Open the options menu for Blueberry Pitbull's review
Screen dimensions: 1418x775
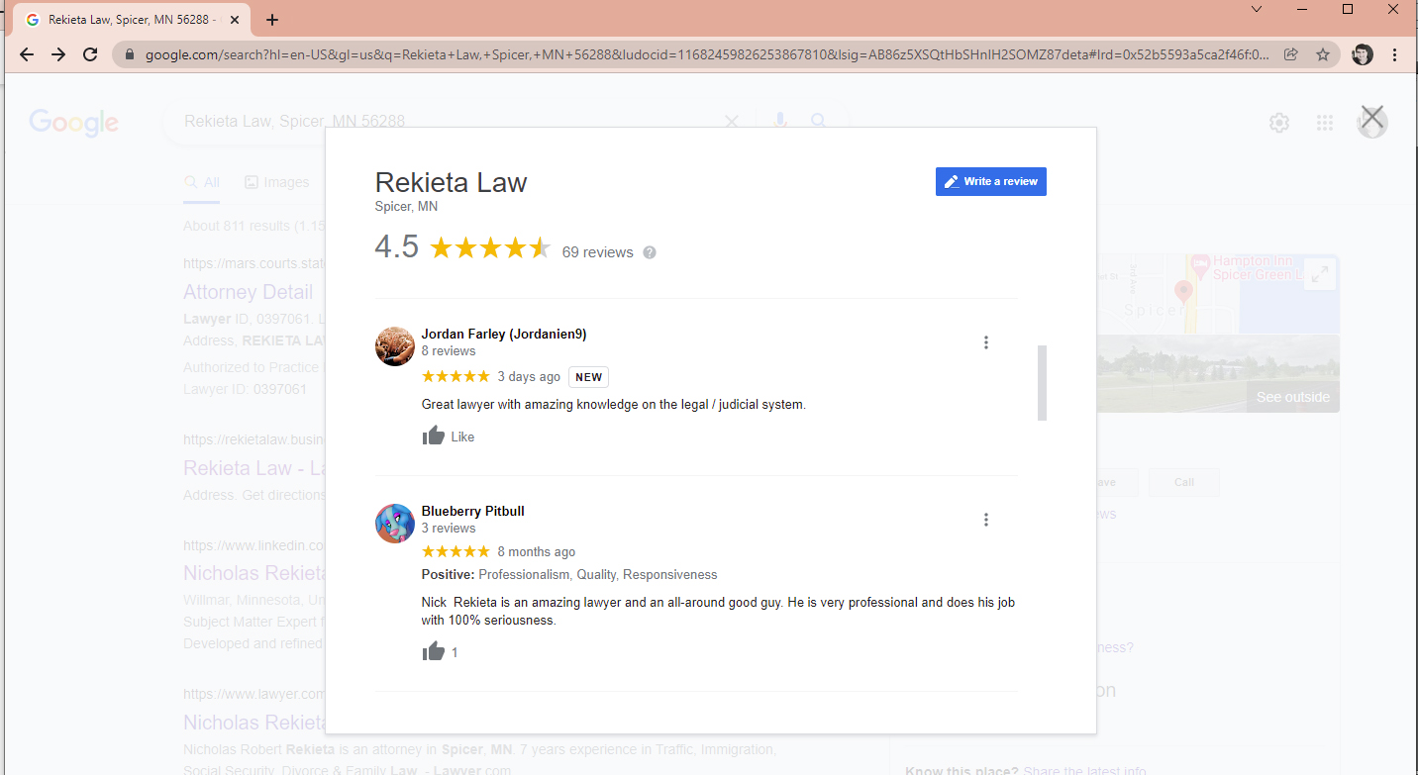[x=985, y=520]
